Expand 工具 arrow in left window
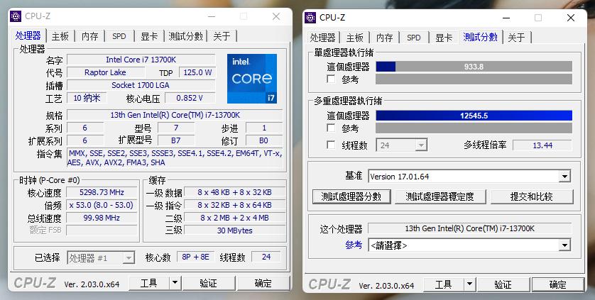 175,283
